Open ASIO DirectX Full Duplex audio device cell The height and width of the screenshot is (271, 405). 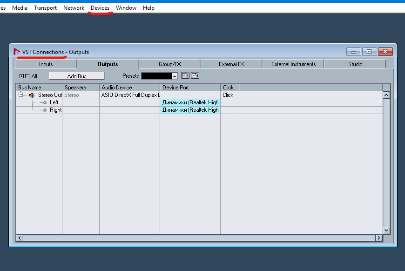coord(130,95)
